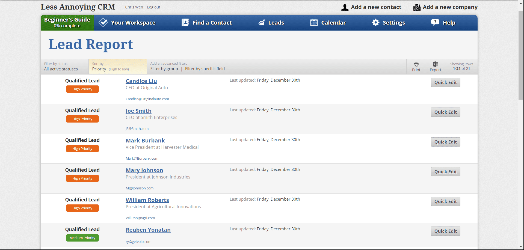Click the Settings gear icon
This screenshot has height=250, width=524.
coord(376,23)
